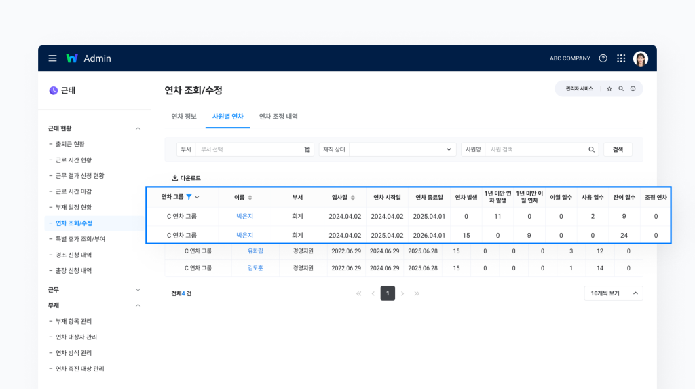Image resolution: width=695 pixels, height=389 pixels.
Task: Click the info icon in top pill
Action: 633,89
